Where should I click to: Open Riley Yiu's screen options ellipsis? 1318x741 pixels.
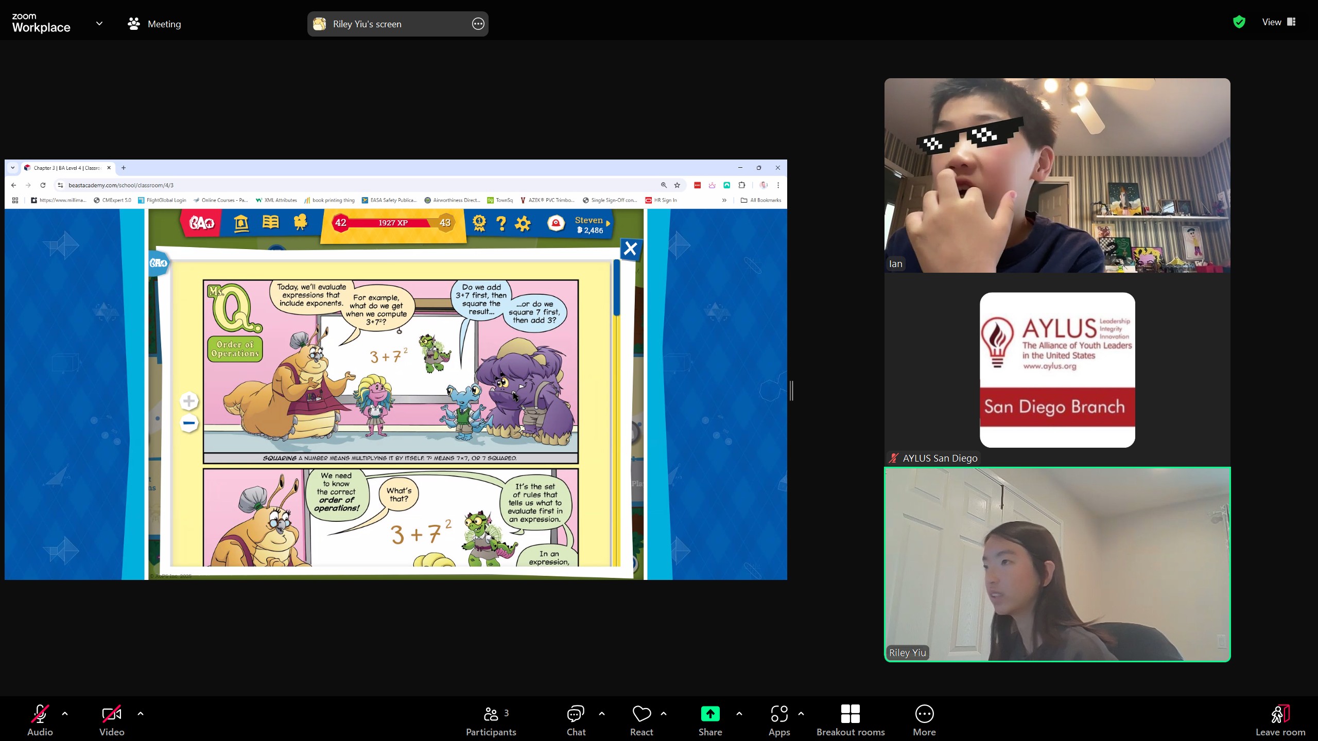[x=478, y=24]
